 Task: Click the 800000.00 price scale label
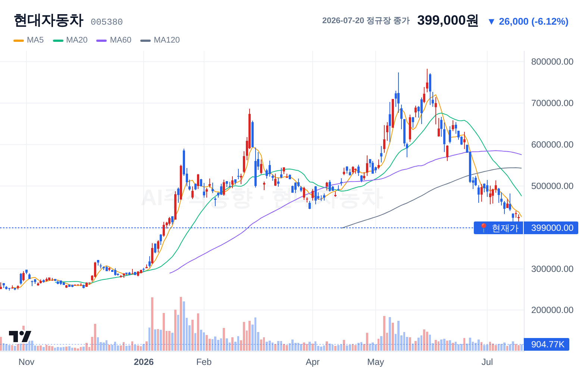pos(552,62)
